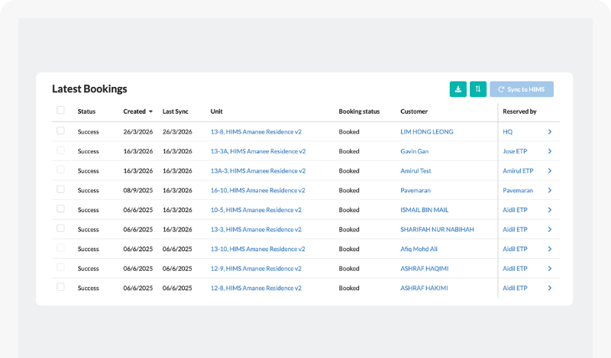Click the HQ reserved-by link
The height and width of the screenshot is (358, 611).
pos(507,131)
